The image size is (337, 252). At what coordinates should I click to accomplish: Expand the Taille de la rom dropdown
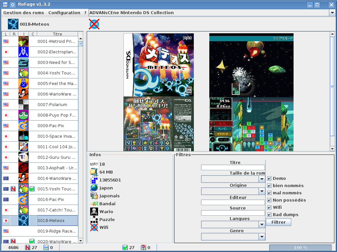point(262,179)
